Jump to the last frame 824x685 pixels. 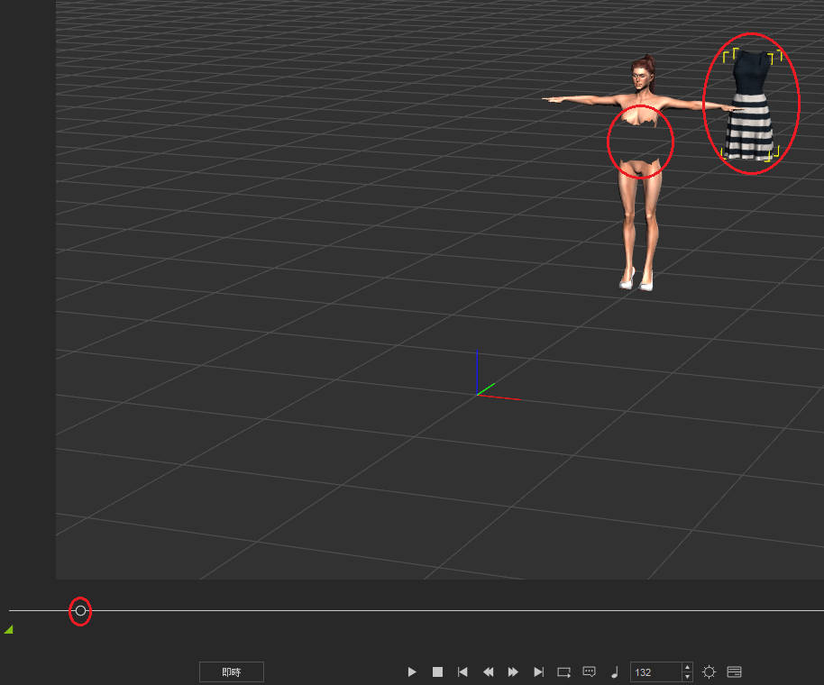538,671
